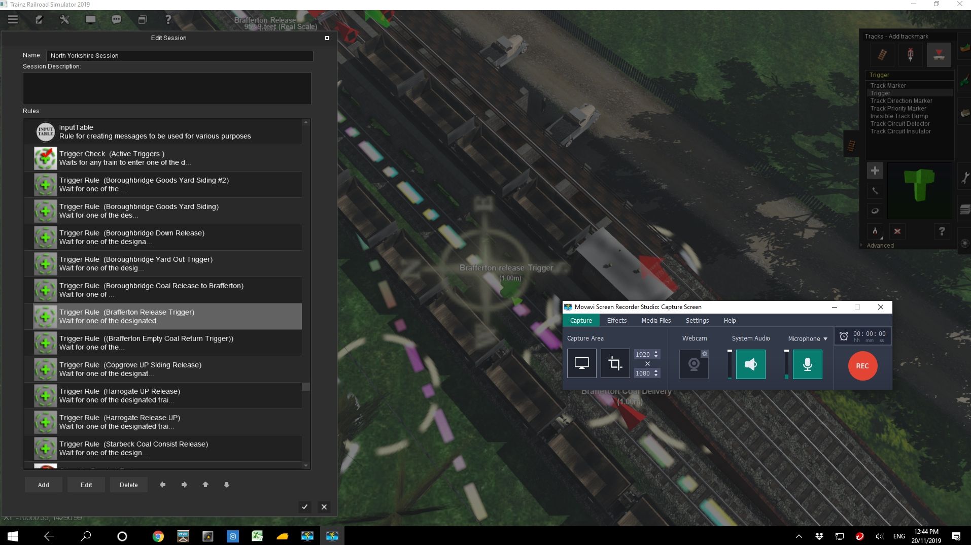Click the microphone volume level slider
Screen dimensions: 971x545
pos(786,364)
